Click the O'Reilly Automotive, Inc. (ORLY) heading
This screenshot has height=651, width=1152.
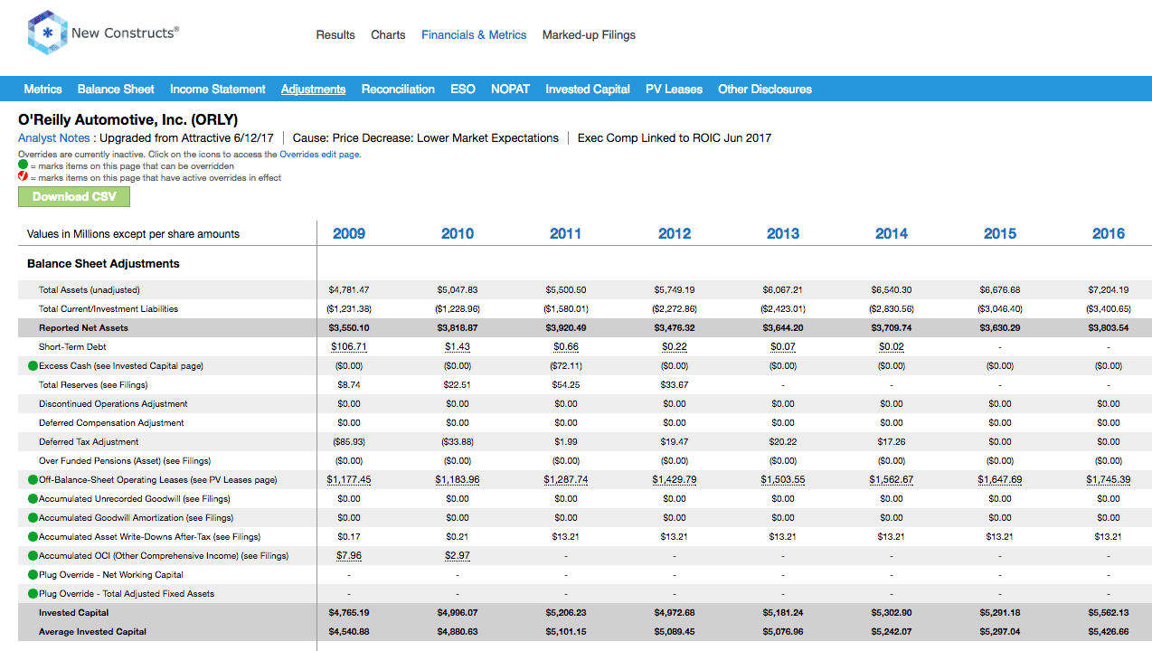pos(128,119)
